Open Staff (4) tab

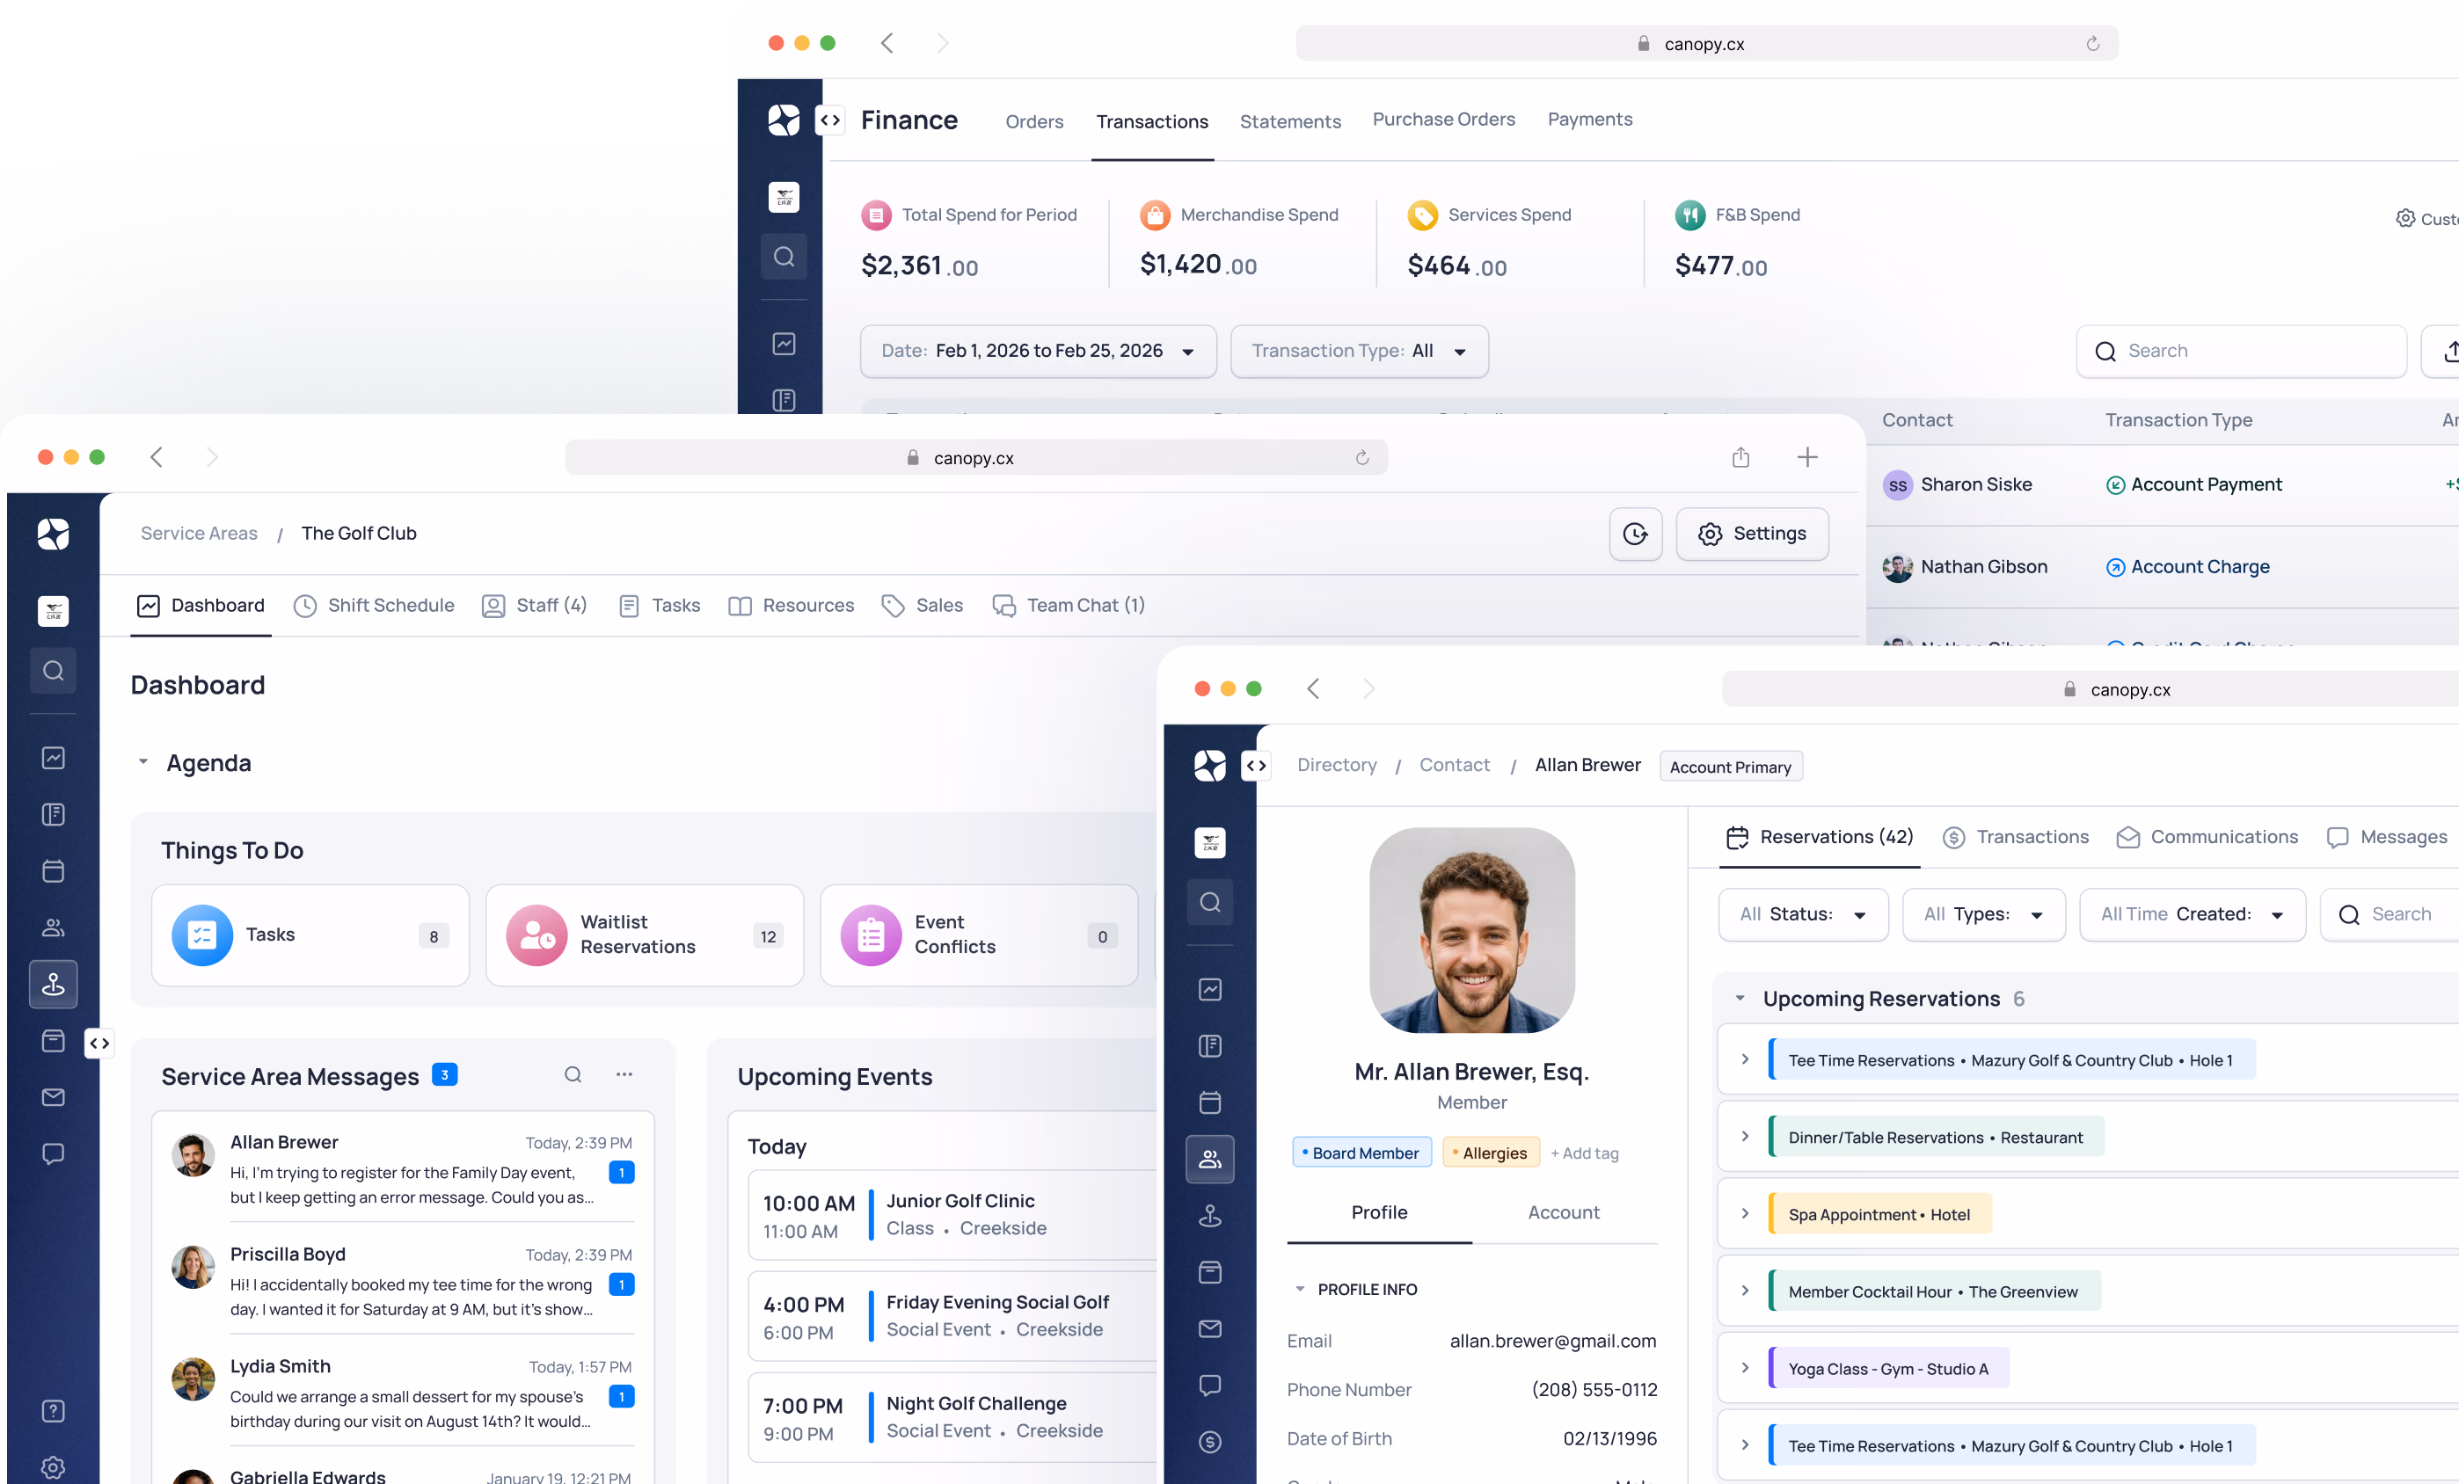click(x=534, y=606)
